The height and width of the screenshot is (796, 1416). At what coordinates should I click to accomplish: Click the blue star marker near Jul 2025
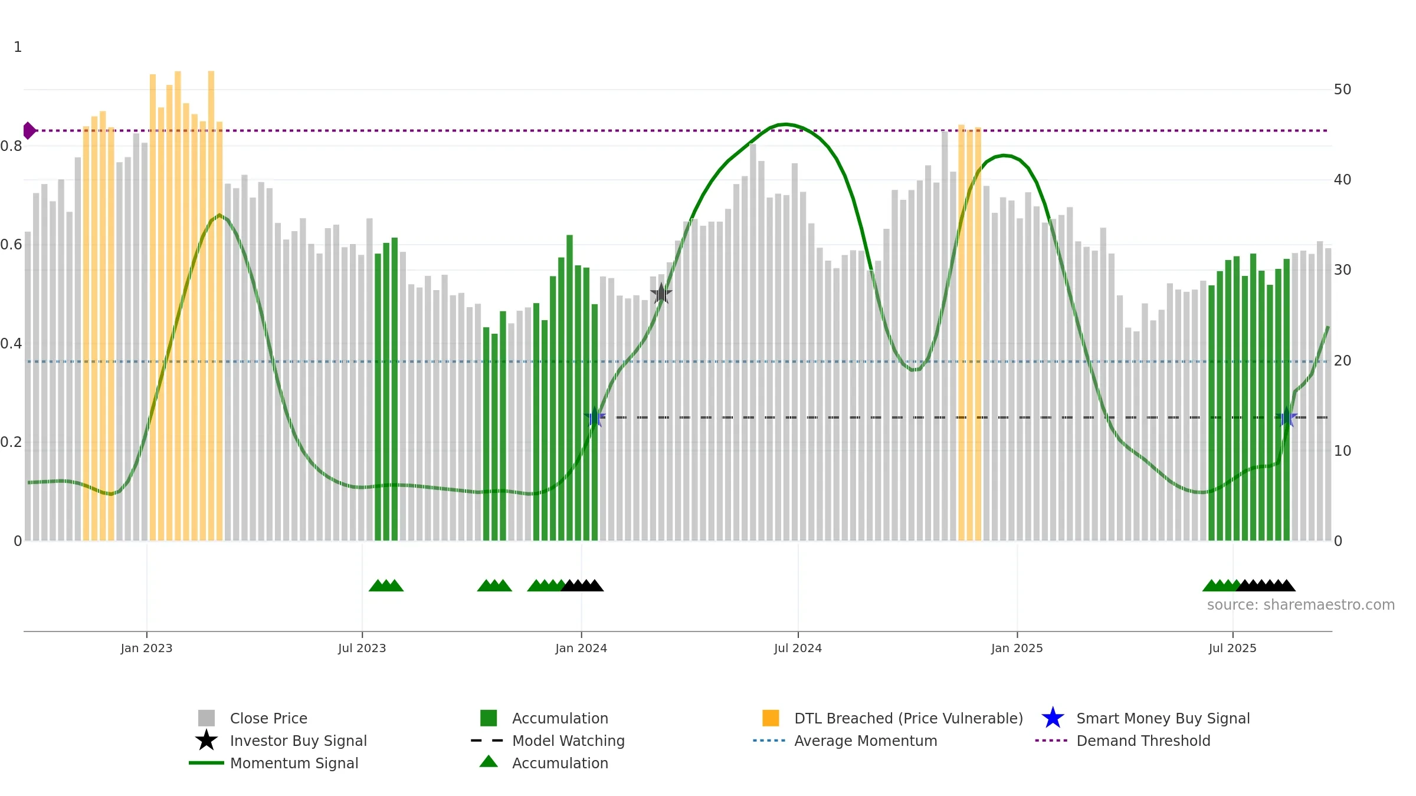tap(1287, 417)
